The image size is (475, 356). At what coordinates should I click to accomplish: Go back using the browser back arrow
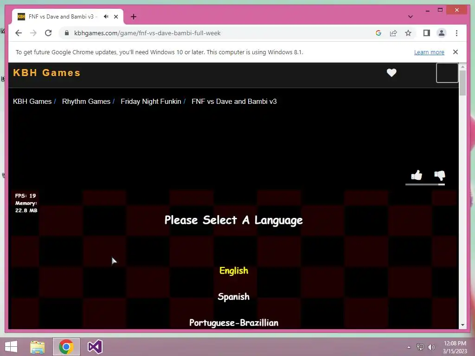tap(19, 33)
